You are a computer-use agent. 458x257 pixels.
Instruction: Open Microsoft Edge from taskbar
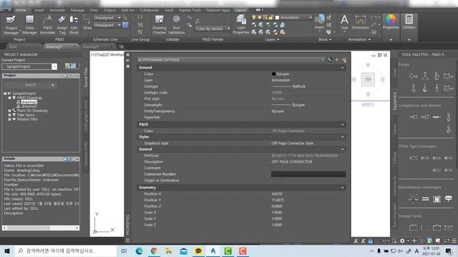(140, 251)
